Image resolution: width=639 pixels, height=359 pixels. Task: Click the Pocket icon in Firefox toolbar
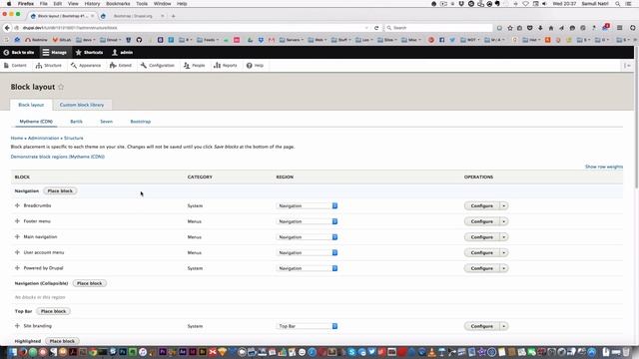click(x=530, y=28)
